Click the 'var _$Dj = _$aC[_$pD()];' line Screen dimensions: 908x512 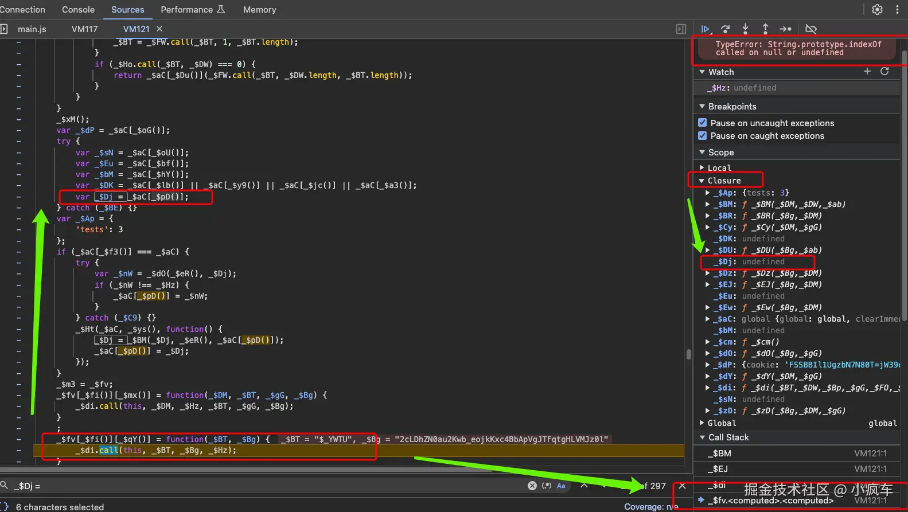pyautogui.click(x=132, y=197)
